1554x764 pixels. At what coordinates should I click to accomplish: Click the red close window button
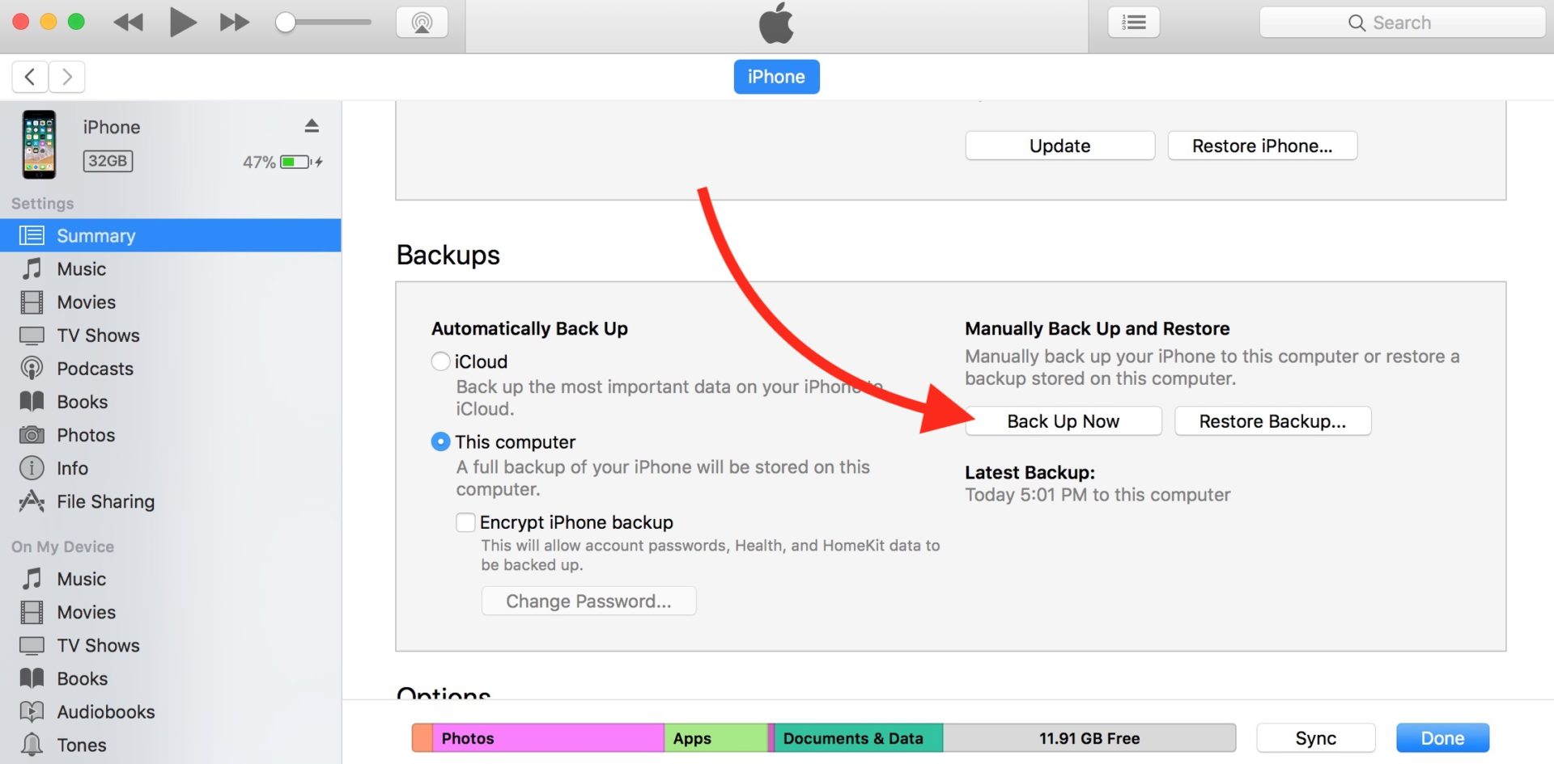[x=21, y=22]
